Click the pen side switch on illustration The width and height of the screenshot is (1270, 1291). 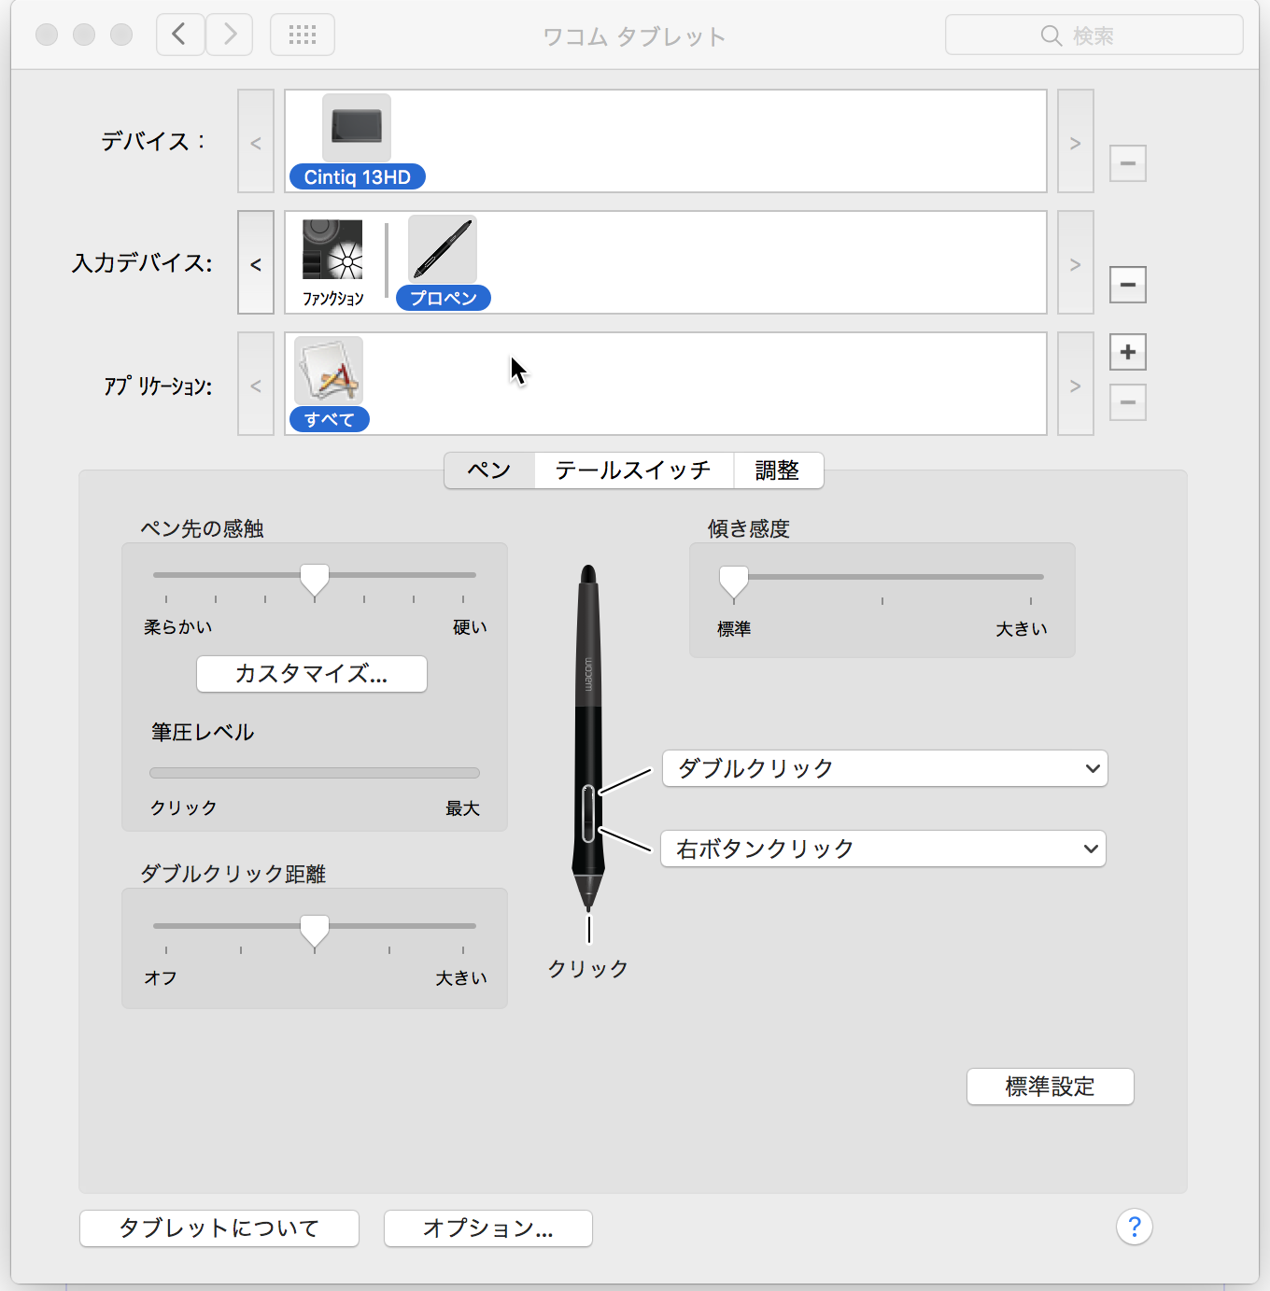[588, 813]
